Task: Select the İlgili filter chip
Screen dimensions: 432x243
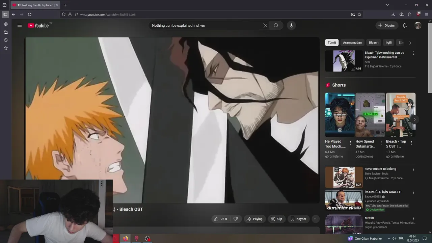Action: (389, 43)
